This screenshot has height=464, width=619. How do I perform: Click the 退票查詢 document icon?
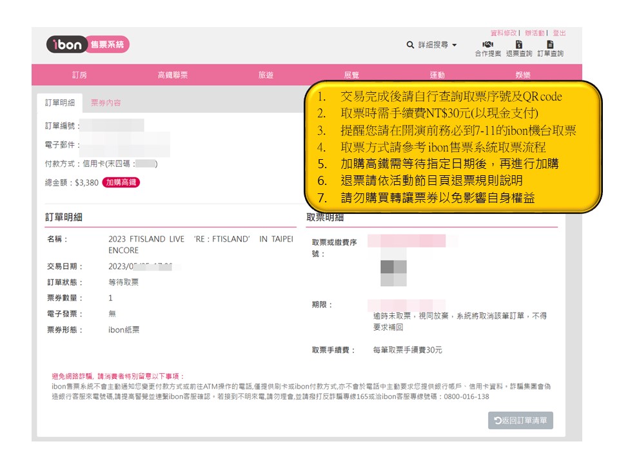coord(518,44)
